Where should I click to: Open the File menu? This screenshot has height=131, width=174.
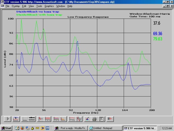pyautogui.click(x=7, y=6)
